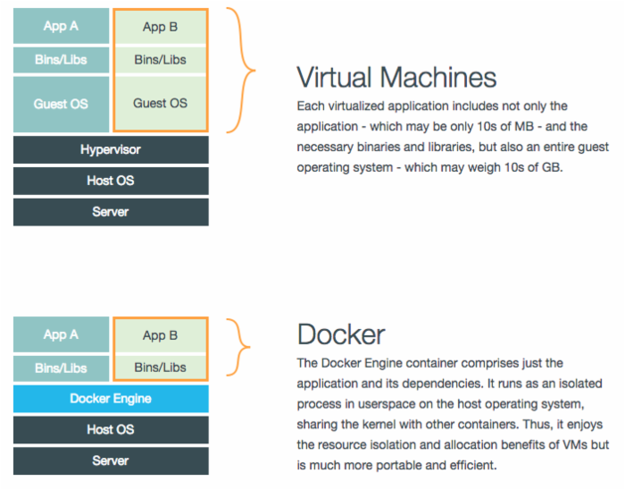The width and height of the screenshot is (625, 490).
Task: Click the line starting "Each virtualized application includes"
Action: [x=432, y=106]
